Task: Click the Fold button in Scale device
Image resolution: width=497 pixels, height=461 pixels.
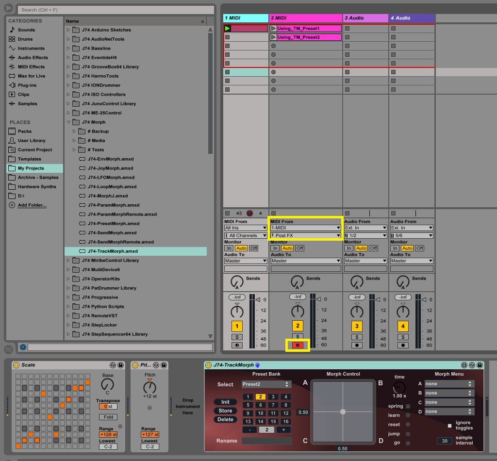Action: [x=108, y=417]
